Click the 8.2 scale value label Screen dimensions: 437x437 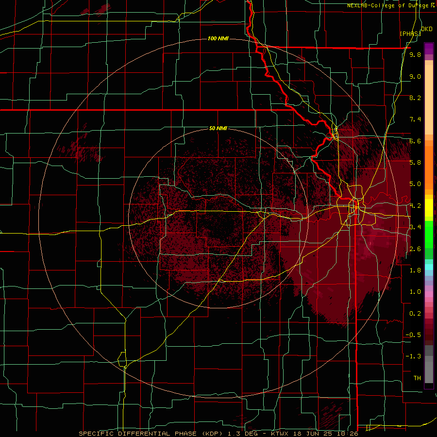(x=415, y=98)
